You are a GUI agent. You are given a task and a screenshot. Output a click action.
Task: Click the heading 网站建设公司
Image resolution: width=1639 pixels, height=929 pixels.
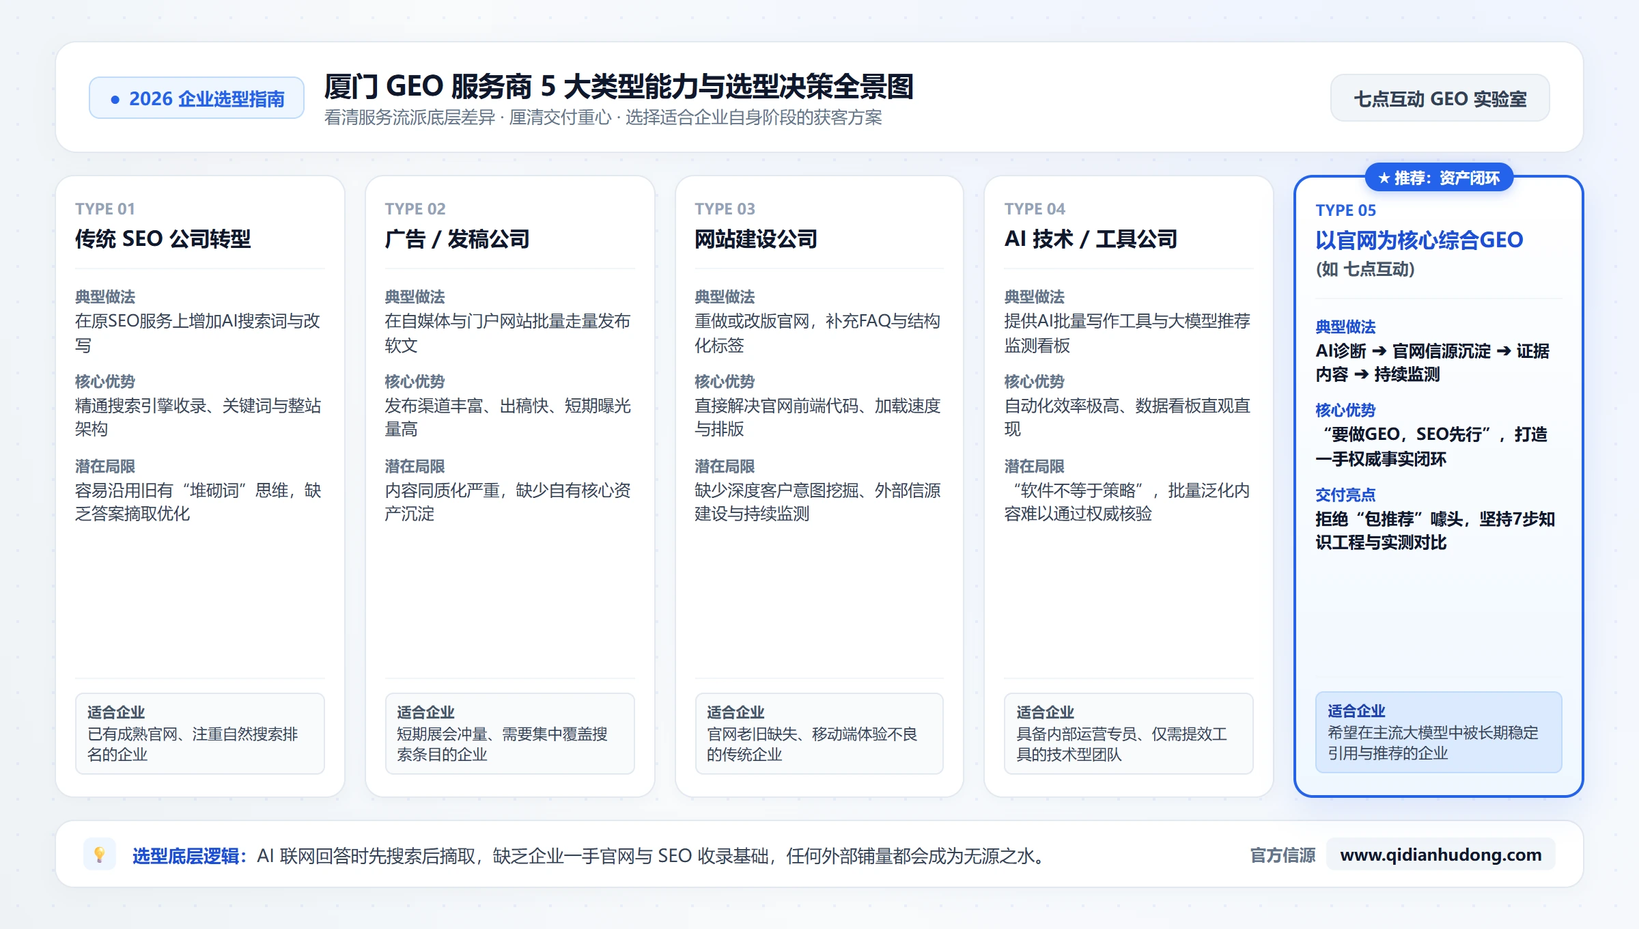[756, 239]
